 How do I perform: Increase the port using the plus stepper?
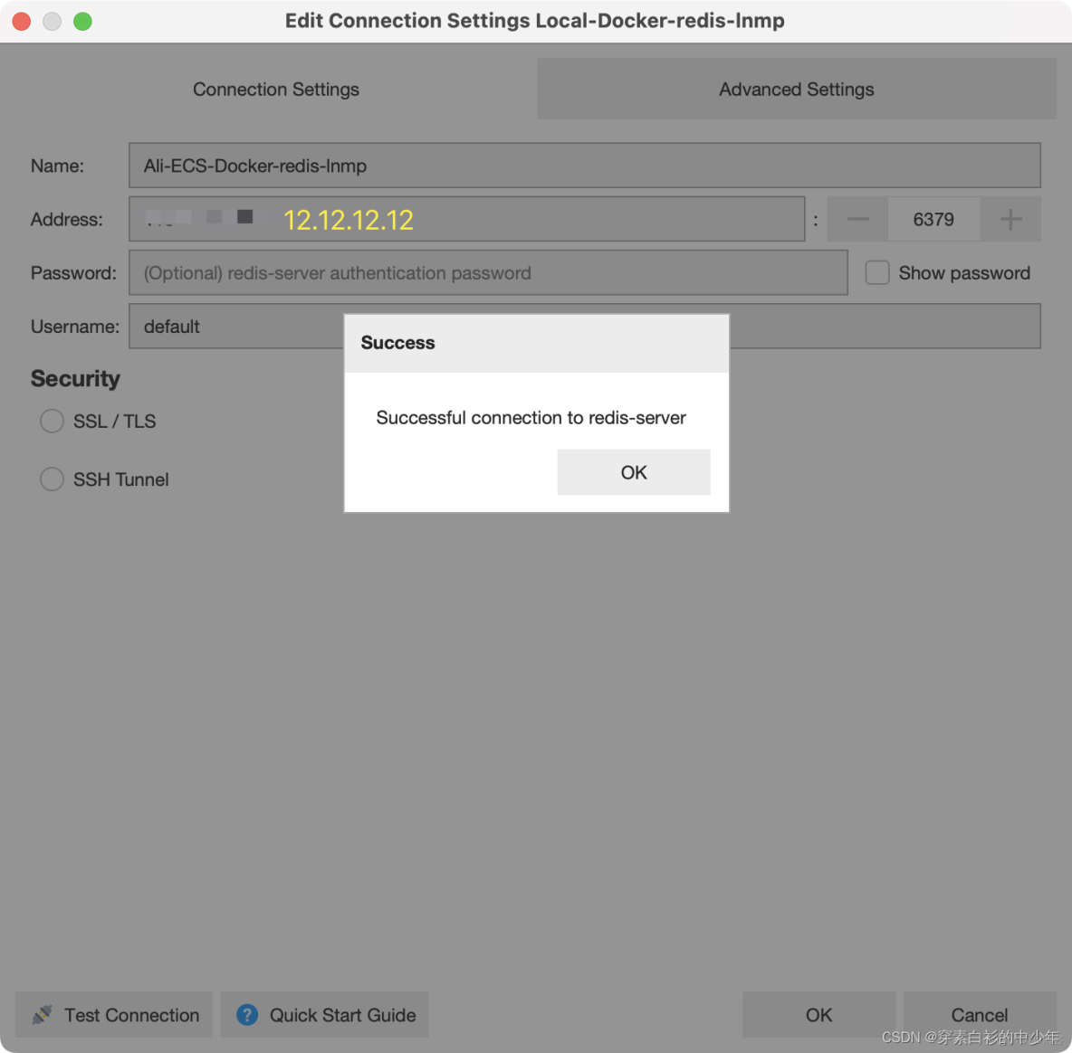tap(1010, 219)
